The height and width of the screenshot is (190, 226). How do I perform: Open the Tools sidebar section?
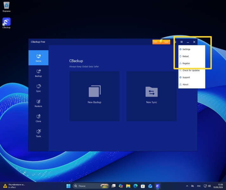click(x=38, y=133)
